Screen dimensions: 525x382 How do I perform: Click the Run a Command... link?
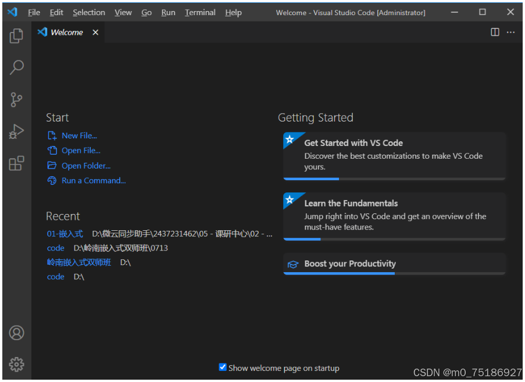pyautogui.click(x=94, y=180)
